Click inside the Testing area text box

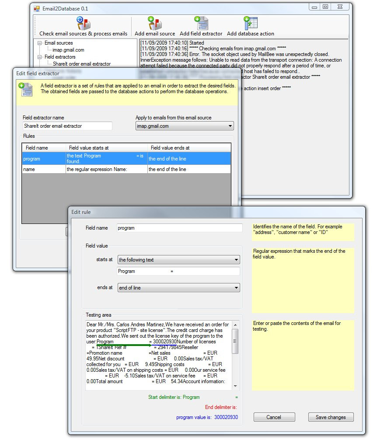(x=159, y=355)
